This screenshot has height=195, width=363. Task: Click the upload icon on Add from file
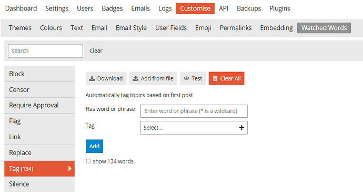pos(135,78)
